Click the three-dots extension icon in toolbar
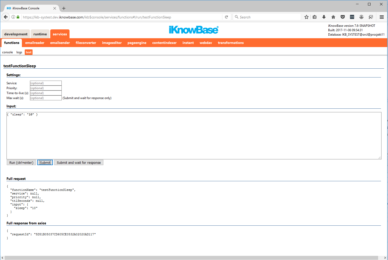The height and width of the screenshot is (260, 388). point(352,17)
